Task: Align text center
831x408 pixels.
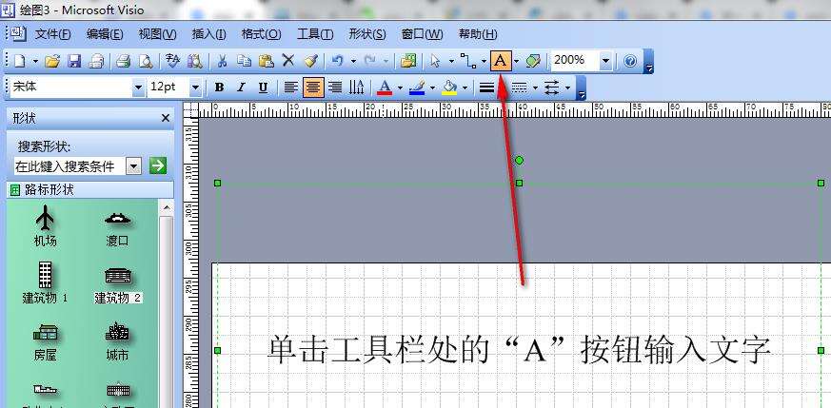Action: coord(313,87)
